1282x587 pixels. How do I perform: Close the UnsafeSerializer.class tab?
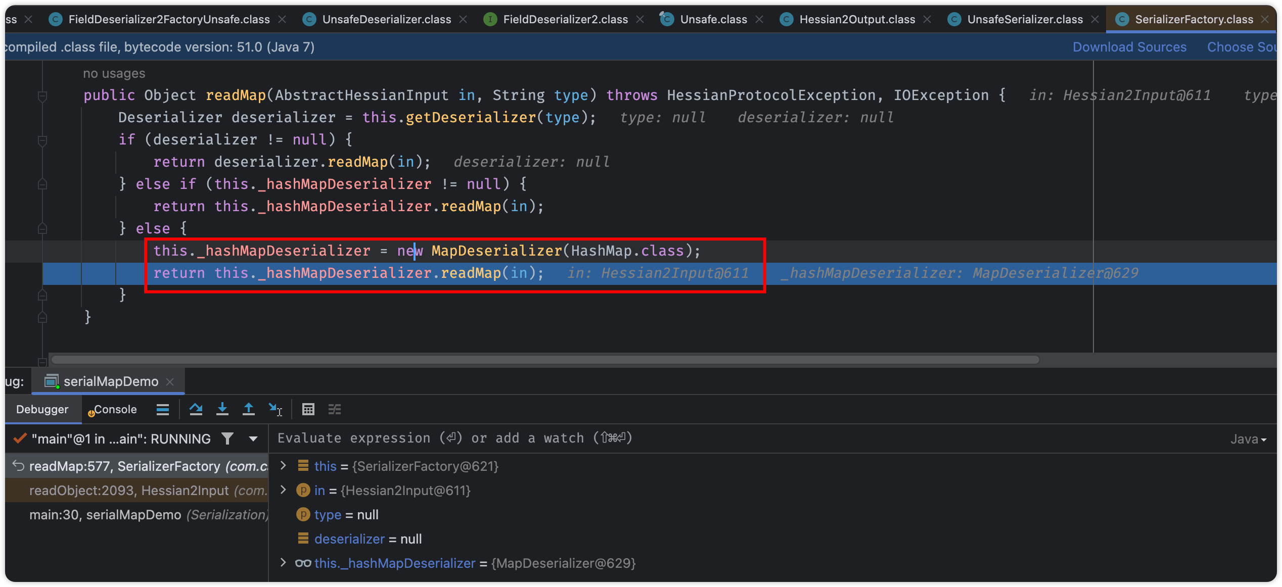(x=1095, y=19)
